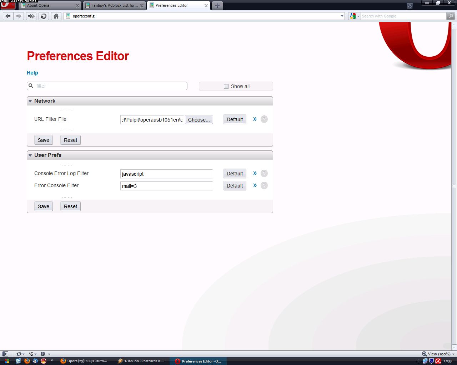Screen dimensions: 457x365
Task: Open the Help link
Action: [x=32, y=73]
